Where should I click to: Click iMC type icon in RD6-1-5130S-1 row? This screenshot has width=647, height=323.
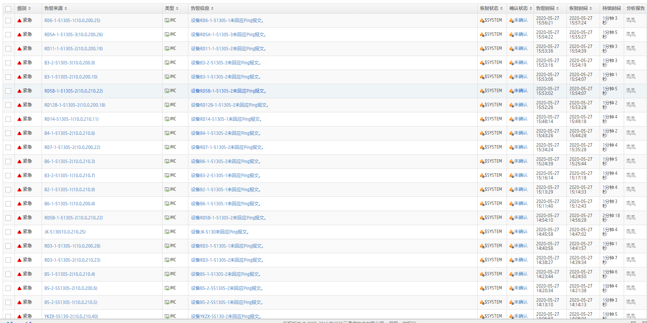[x=167, y=21]
